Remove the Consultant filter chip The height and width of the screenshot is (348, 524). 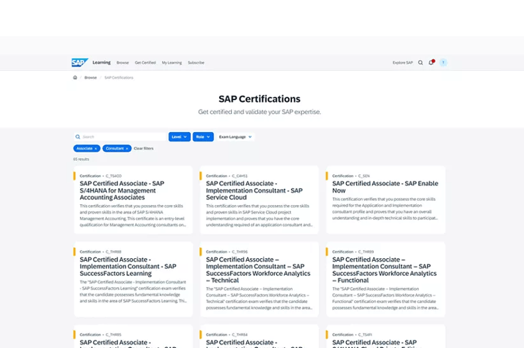pos(127,148)
